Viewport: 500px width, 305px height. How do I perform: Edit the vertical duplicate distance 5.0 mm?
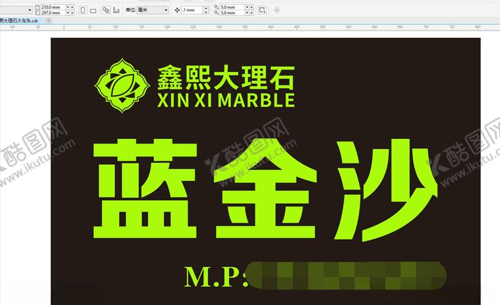(232, 13)
